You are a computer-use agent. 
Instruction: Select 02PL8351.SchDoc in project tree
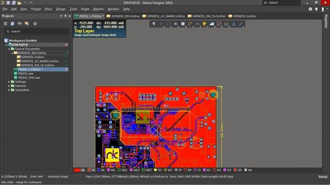(x=32, y=57)
